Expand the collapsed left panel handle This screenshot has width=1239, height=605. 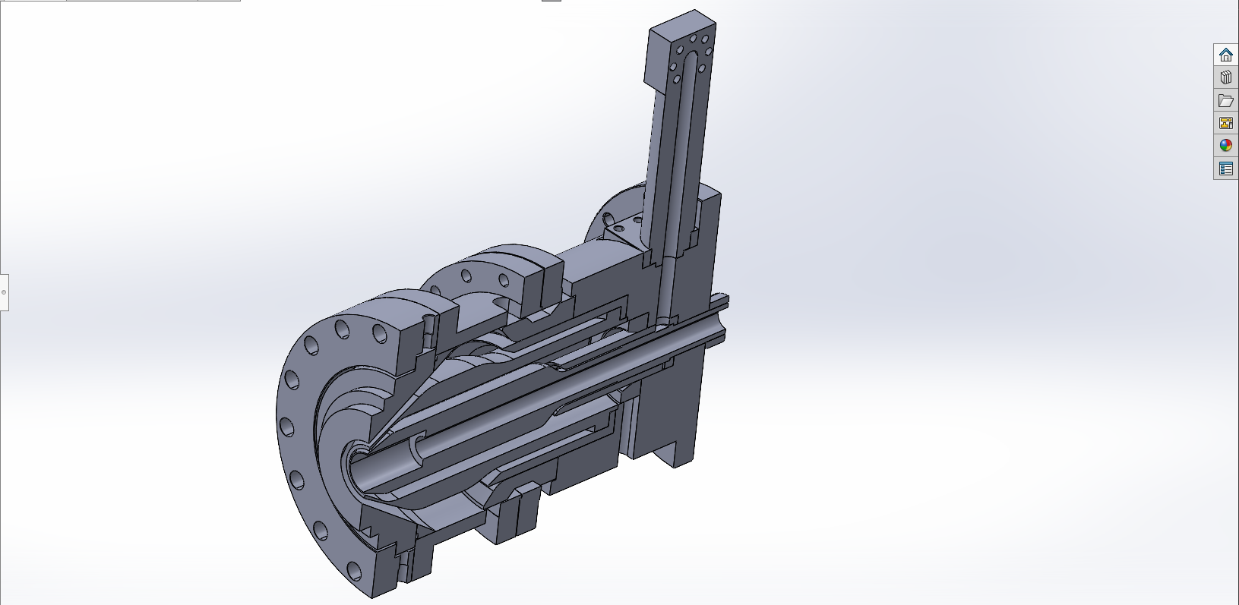click(4, 292)
